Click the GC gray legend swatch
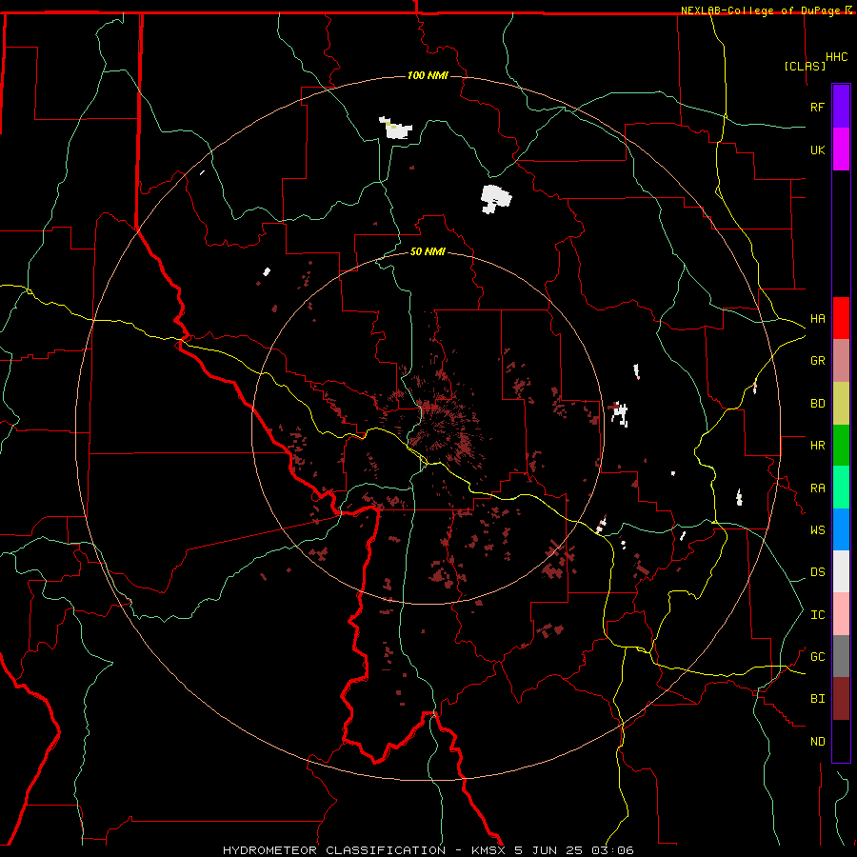Screen dimensions: 857x857 pyautogui.click(x=841, y=656)
